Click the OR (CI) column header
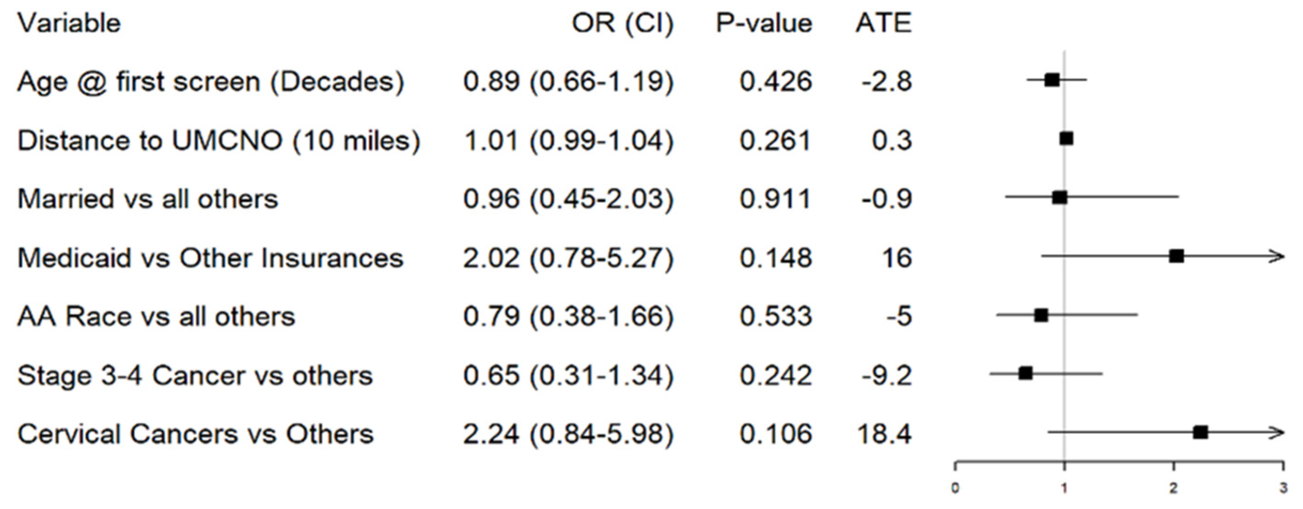This screenshot has width=1303, height=509. (623, 23)
